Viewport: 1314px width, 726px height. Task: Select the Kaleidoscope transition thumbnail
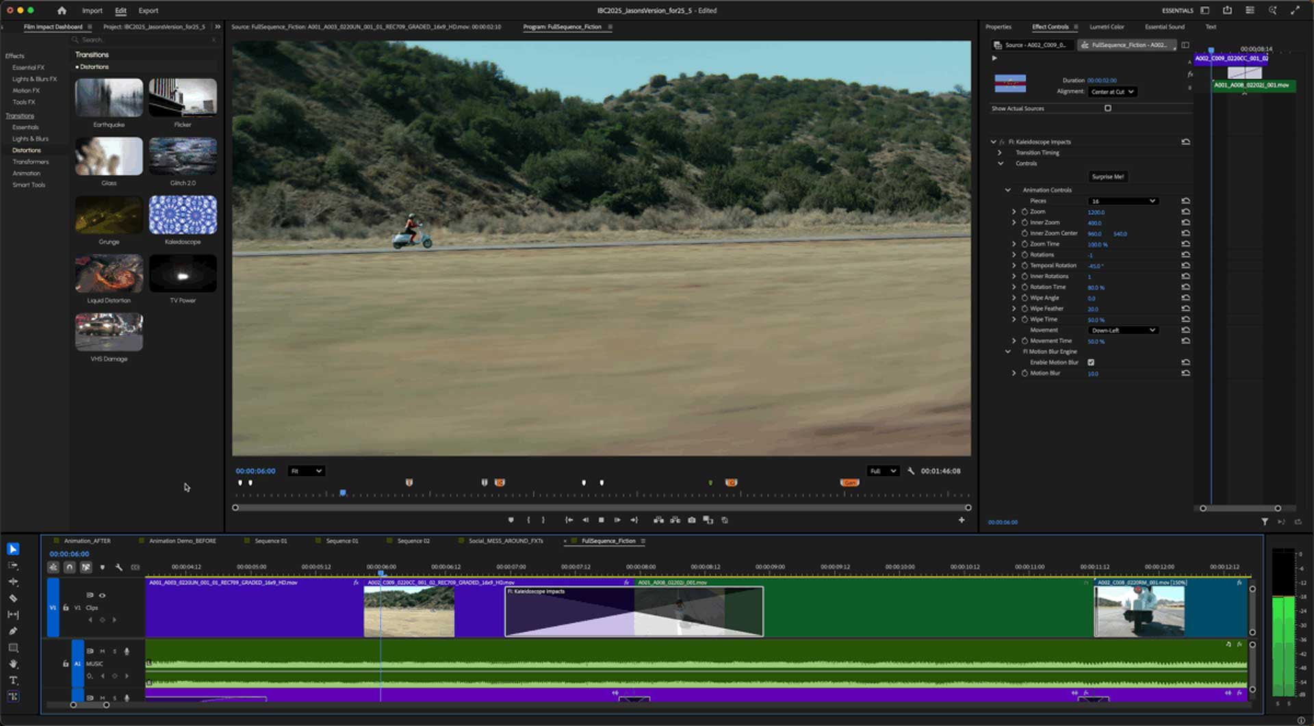(x=183, y=216)
